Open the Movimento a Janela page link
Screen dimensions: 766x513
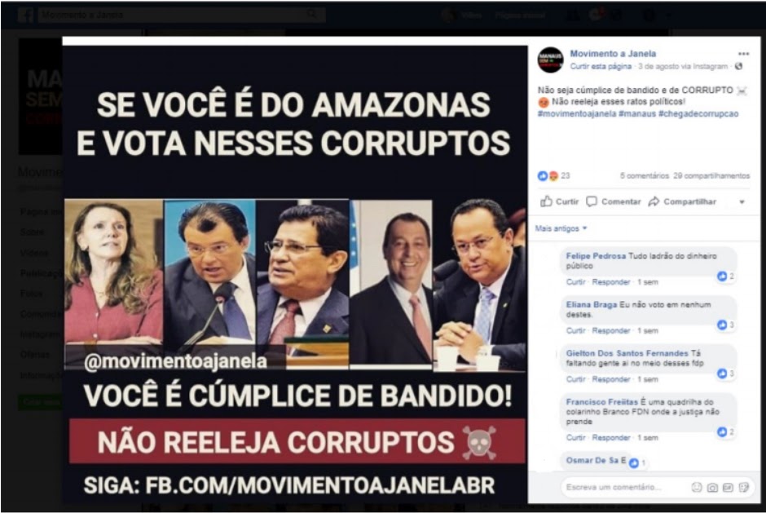[x=613, y=54]
